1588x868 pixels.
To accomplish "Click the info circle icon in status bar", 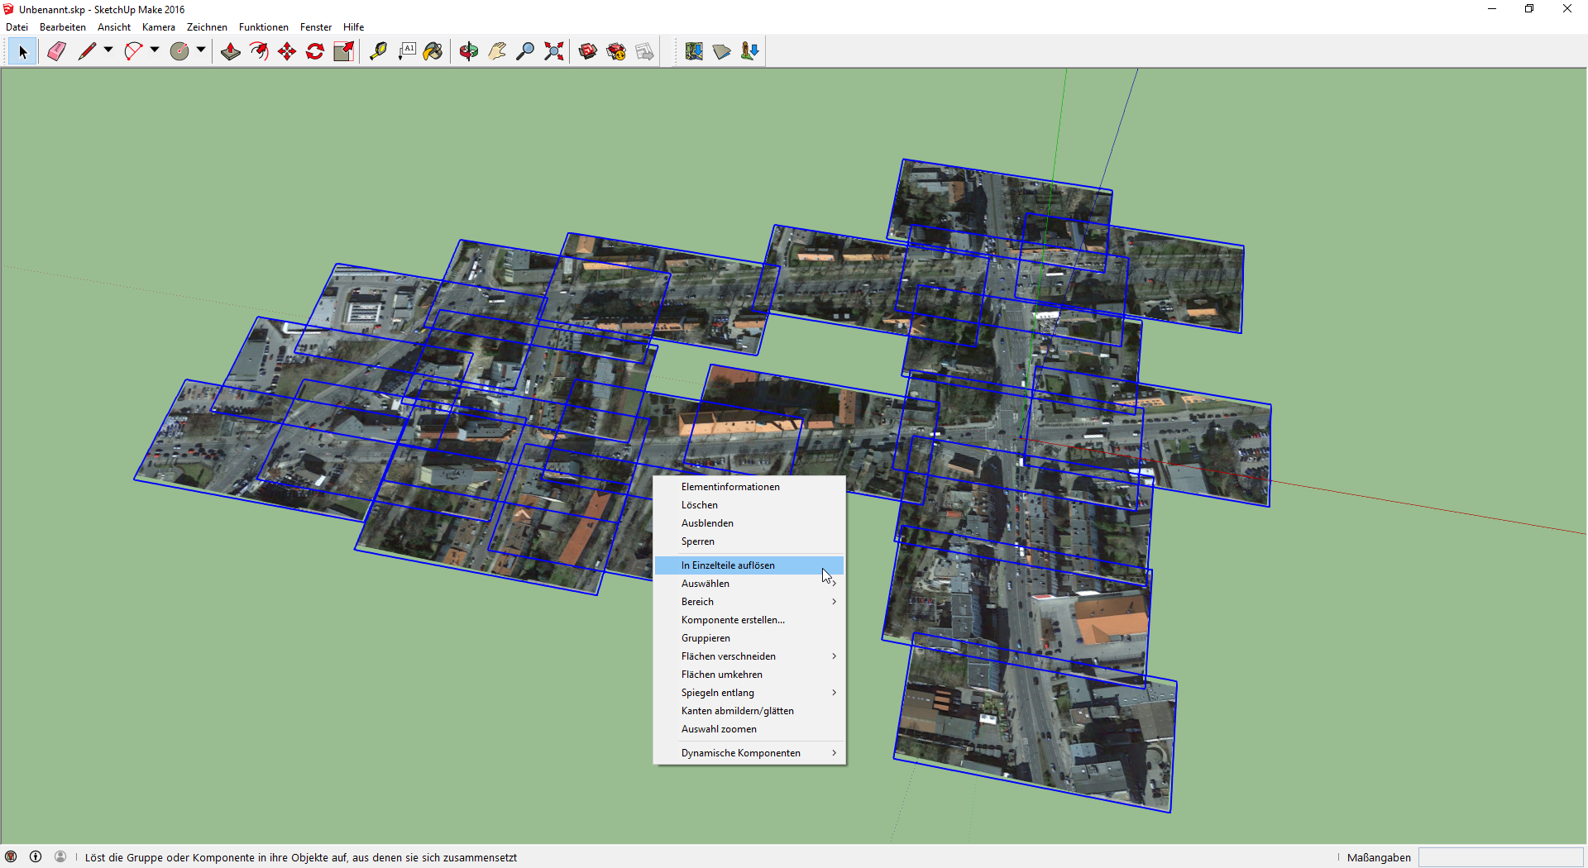I will 36,857.
